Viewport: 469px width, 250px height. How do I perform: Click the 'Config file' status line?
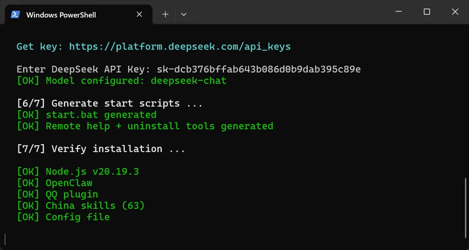click(x=63, y=217)
